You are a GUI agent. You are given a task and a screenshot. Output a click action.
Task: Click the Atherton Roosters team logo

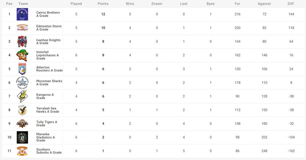coord(22,69)
